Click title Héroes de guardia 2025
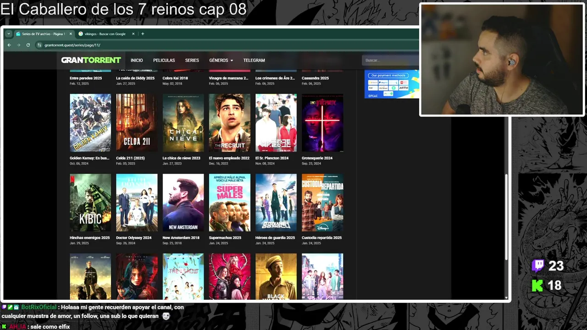 (x=275, y=238)
